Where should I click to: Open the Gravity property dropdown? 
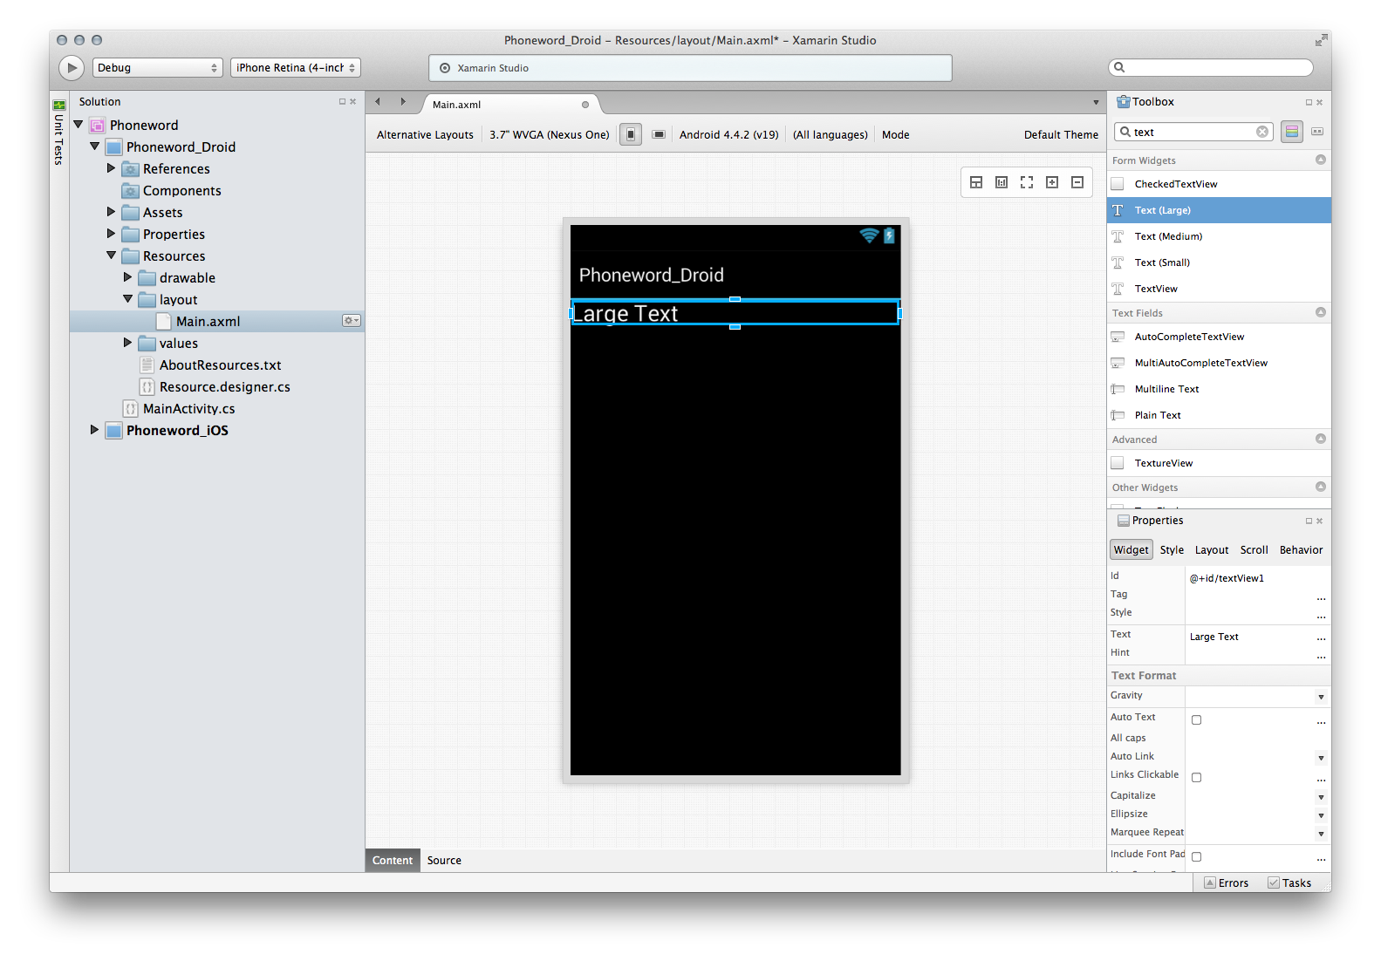tap(1321, 697)
